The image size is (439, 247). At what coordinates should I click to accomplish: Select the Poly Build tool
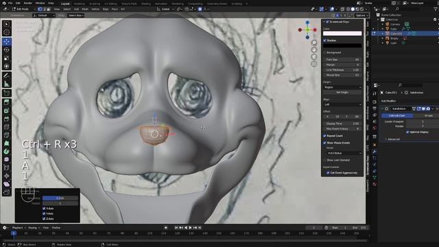(6, 143)
